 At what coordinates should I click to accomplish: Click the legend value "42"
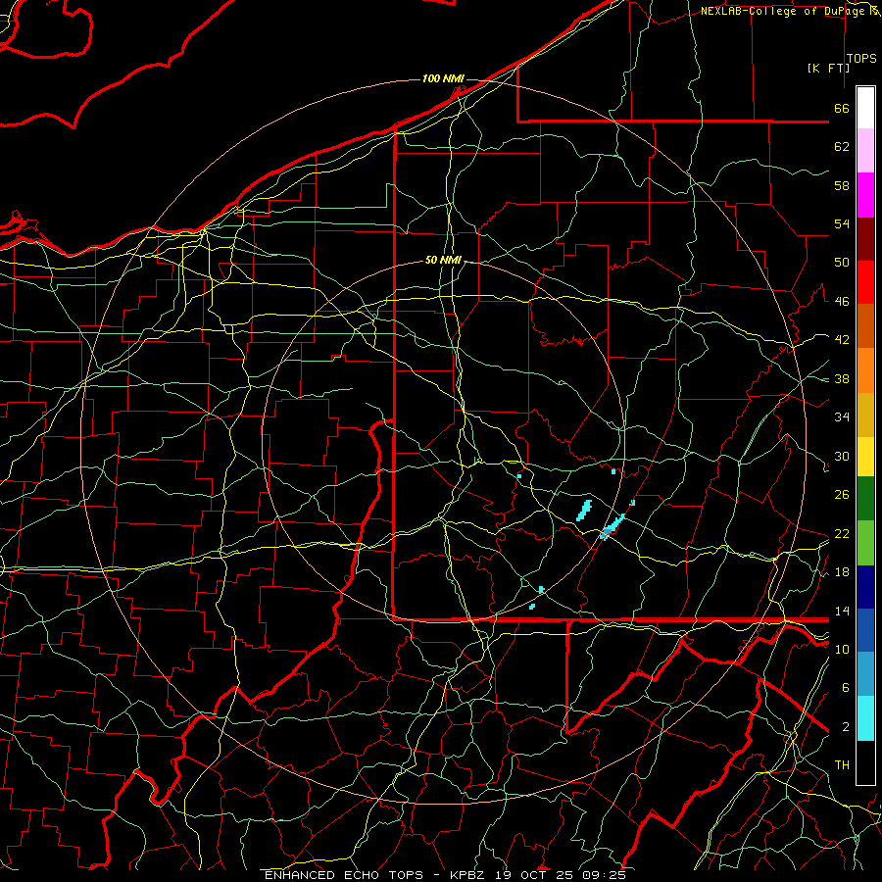(x=842, y=340)
